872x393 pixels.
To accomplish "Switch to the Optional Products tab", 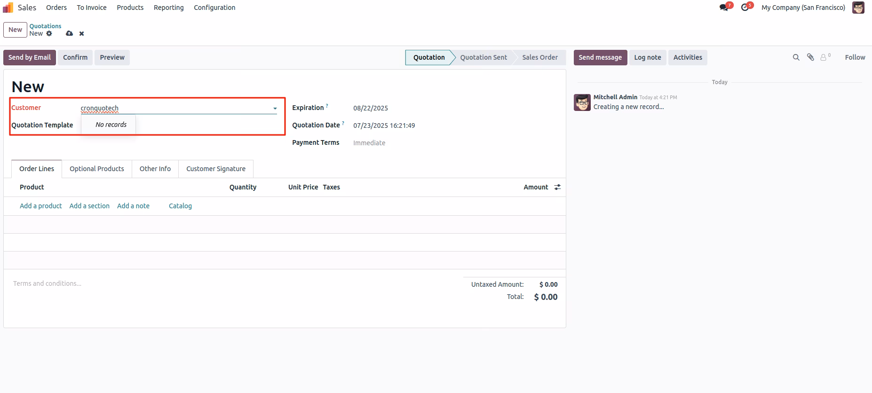I will [97, 169].
